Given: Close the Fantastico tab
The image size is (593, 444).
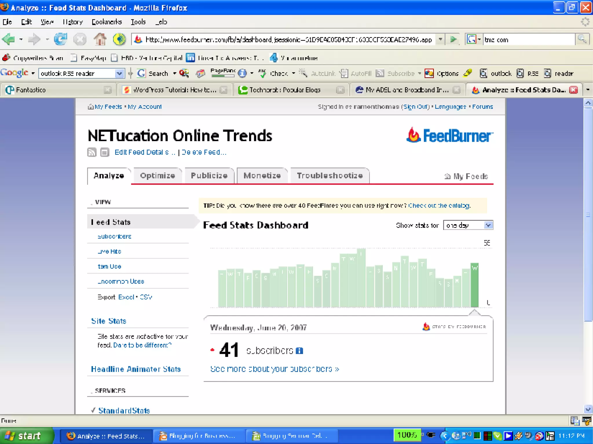Looking at the screenshot, I should (108, 90).
